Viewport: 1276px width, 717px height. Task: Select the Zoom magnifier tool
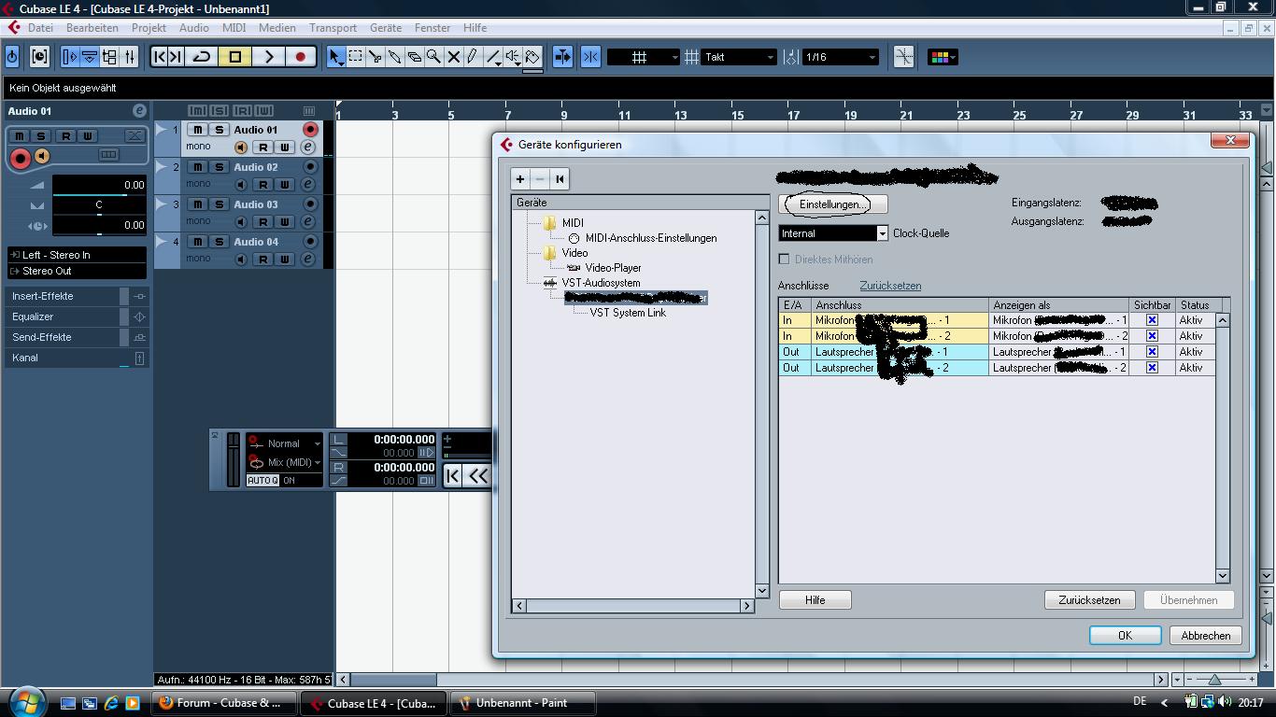coord(434,57)
